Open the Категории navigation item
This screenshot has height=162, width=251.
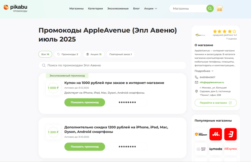point(95,9)
